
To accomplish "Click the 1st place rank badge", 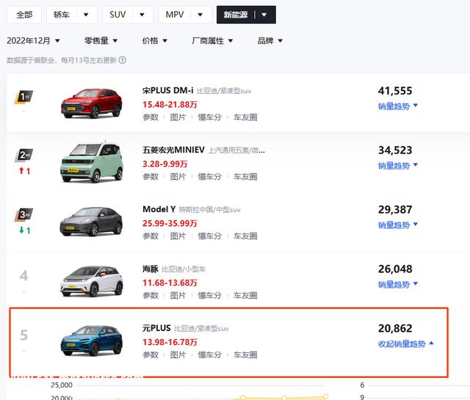I will click(x=24, y=97).
